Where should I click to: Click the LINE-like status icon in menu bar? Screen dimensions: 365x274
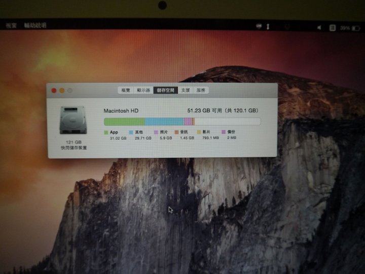pos(259,26)
